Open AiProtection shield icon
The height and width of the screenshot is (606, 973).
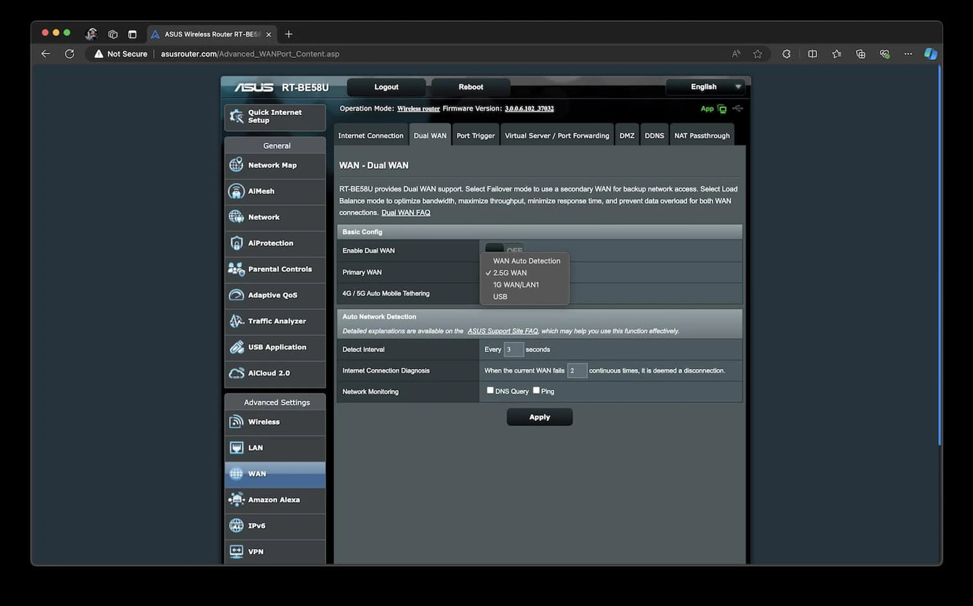tap(236, 243)
